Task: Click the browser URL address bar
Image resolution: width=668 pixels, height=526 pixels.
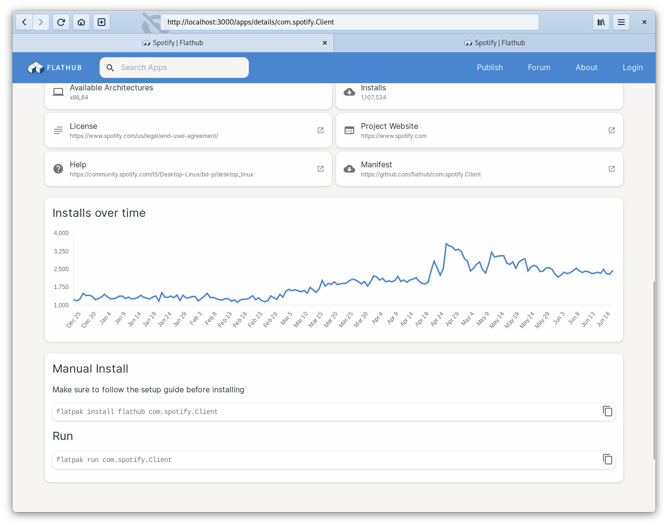Action: click(x=350, y=22)
